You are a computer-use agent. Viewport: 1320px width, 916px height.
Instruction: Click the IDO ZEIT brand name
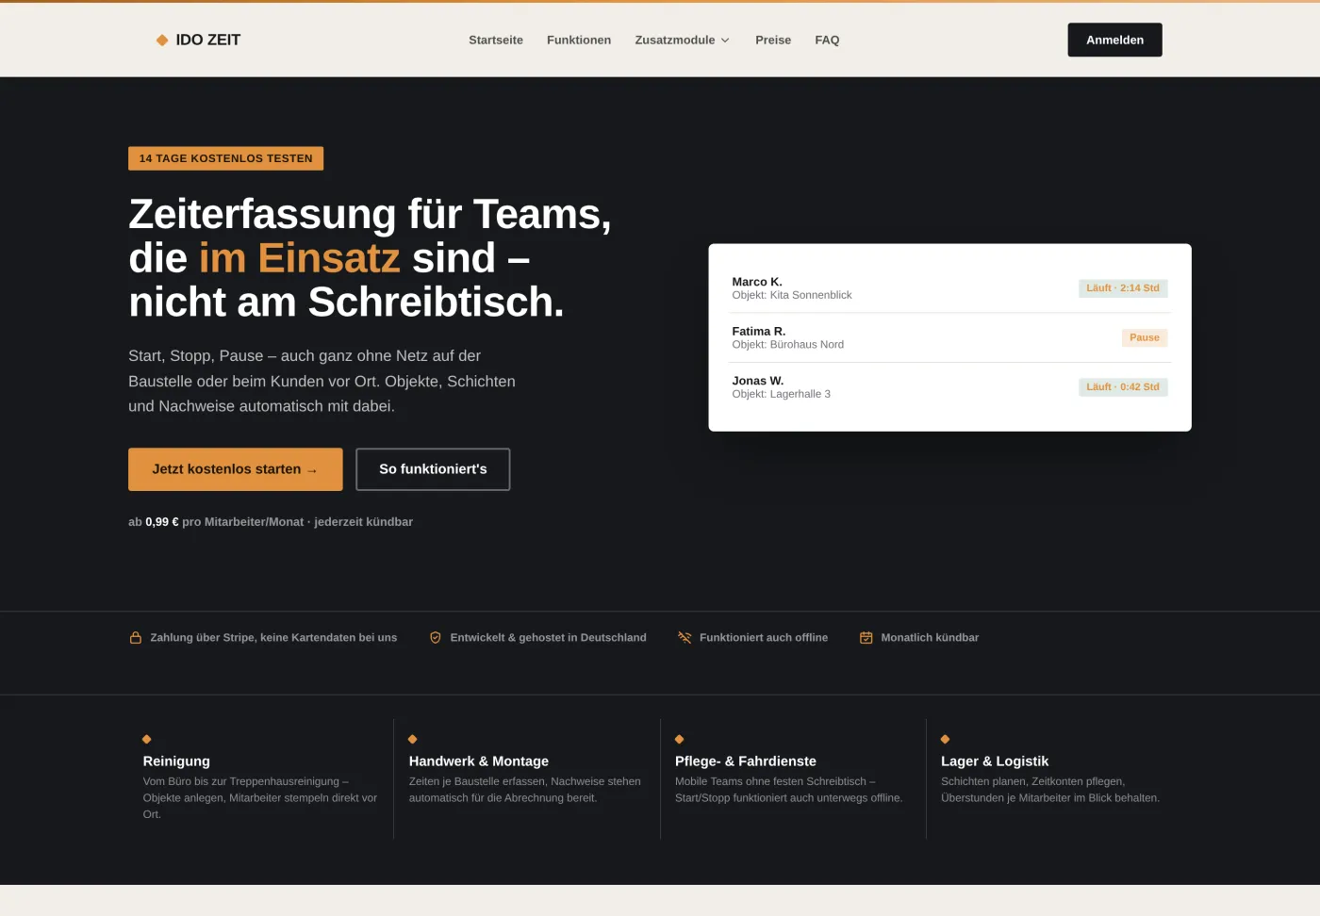click(x=208, y=40)
